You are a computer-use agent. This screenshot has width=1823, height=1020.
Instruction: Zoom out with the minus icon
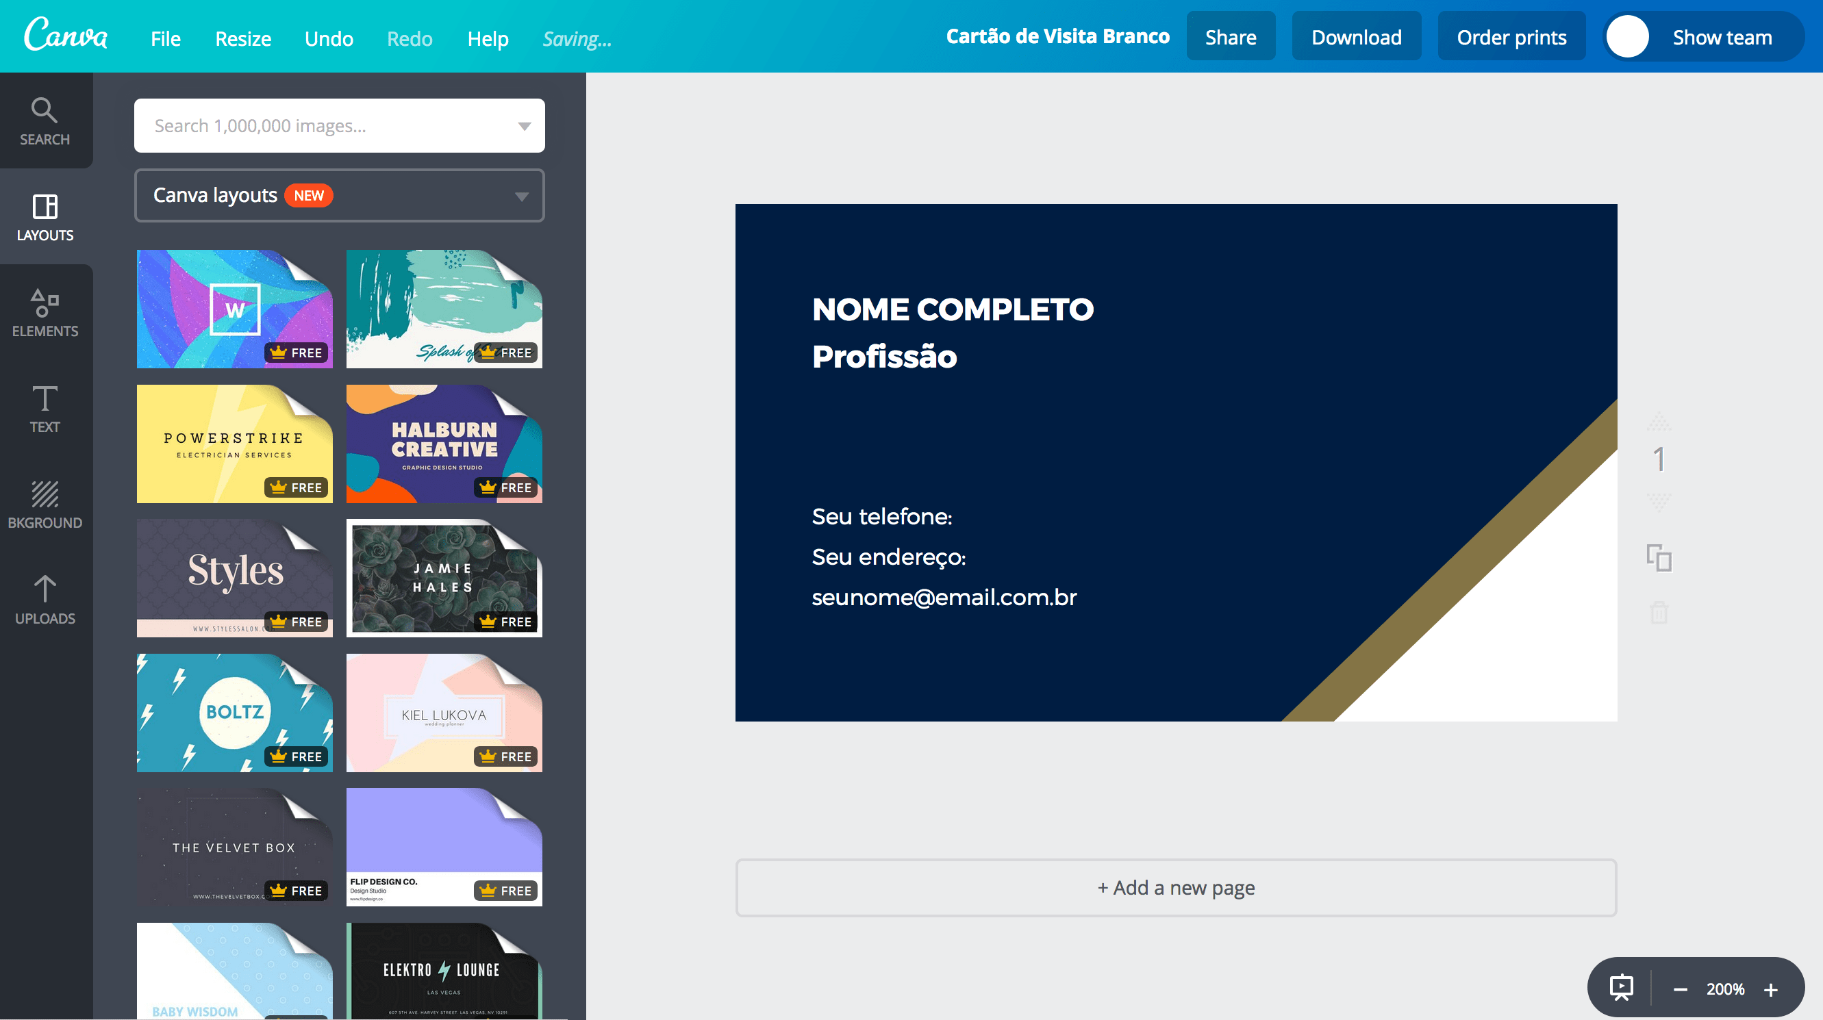[x=1680, y=989]
